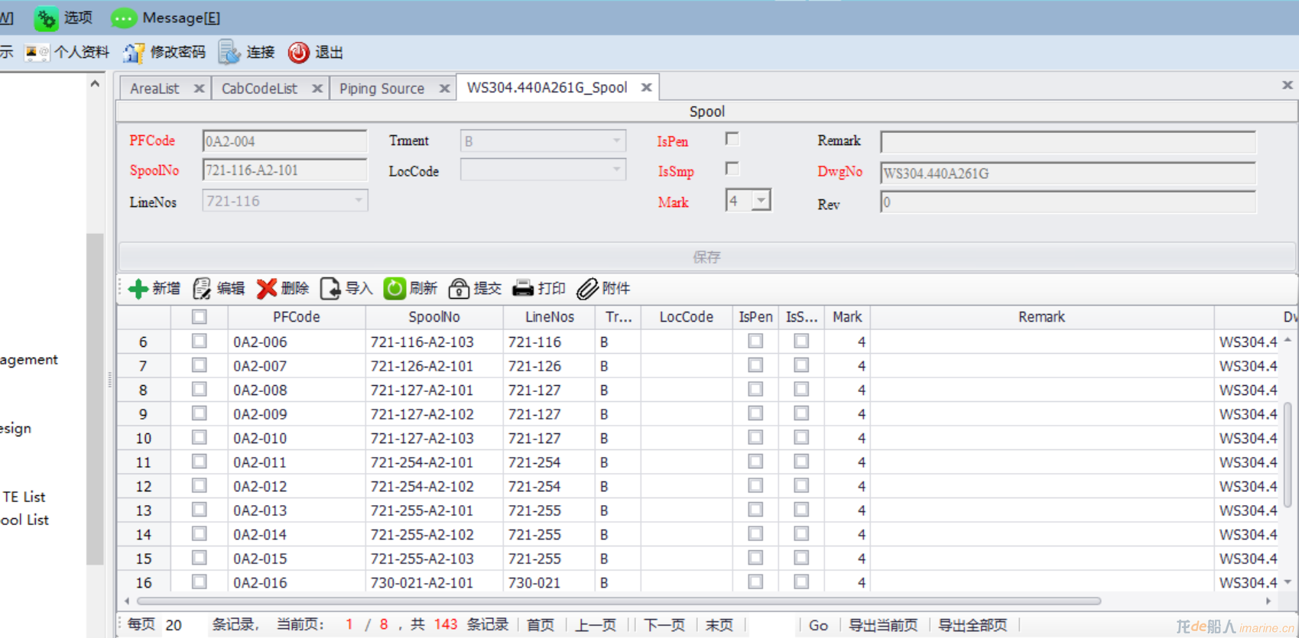Go to 首页 first page
1299x638 pixels.
point(541,625)
